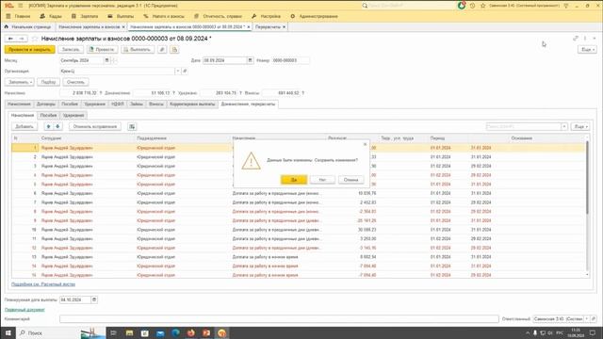This screenshot has width=603, height=339.
Task: Move the row down with the down arrow
Action: coord(57,126)
